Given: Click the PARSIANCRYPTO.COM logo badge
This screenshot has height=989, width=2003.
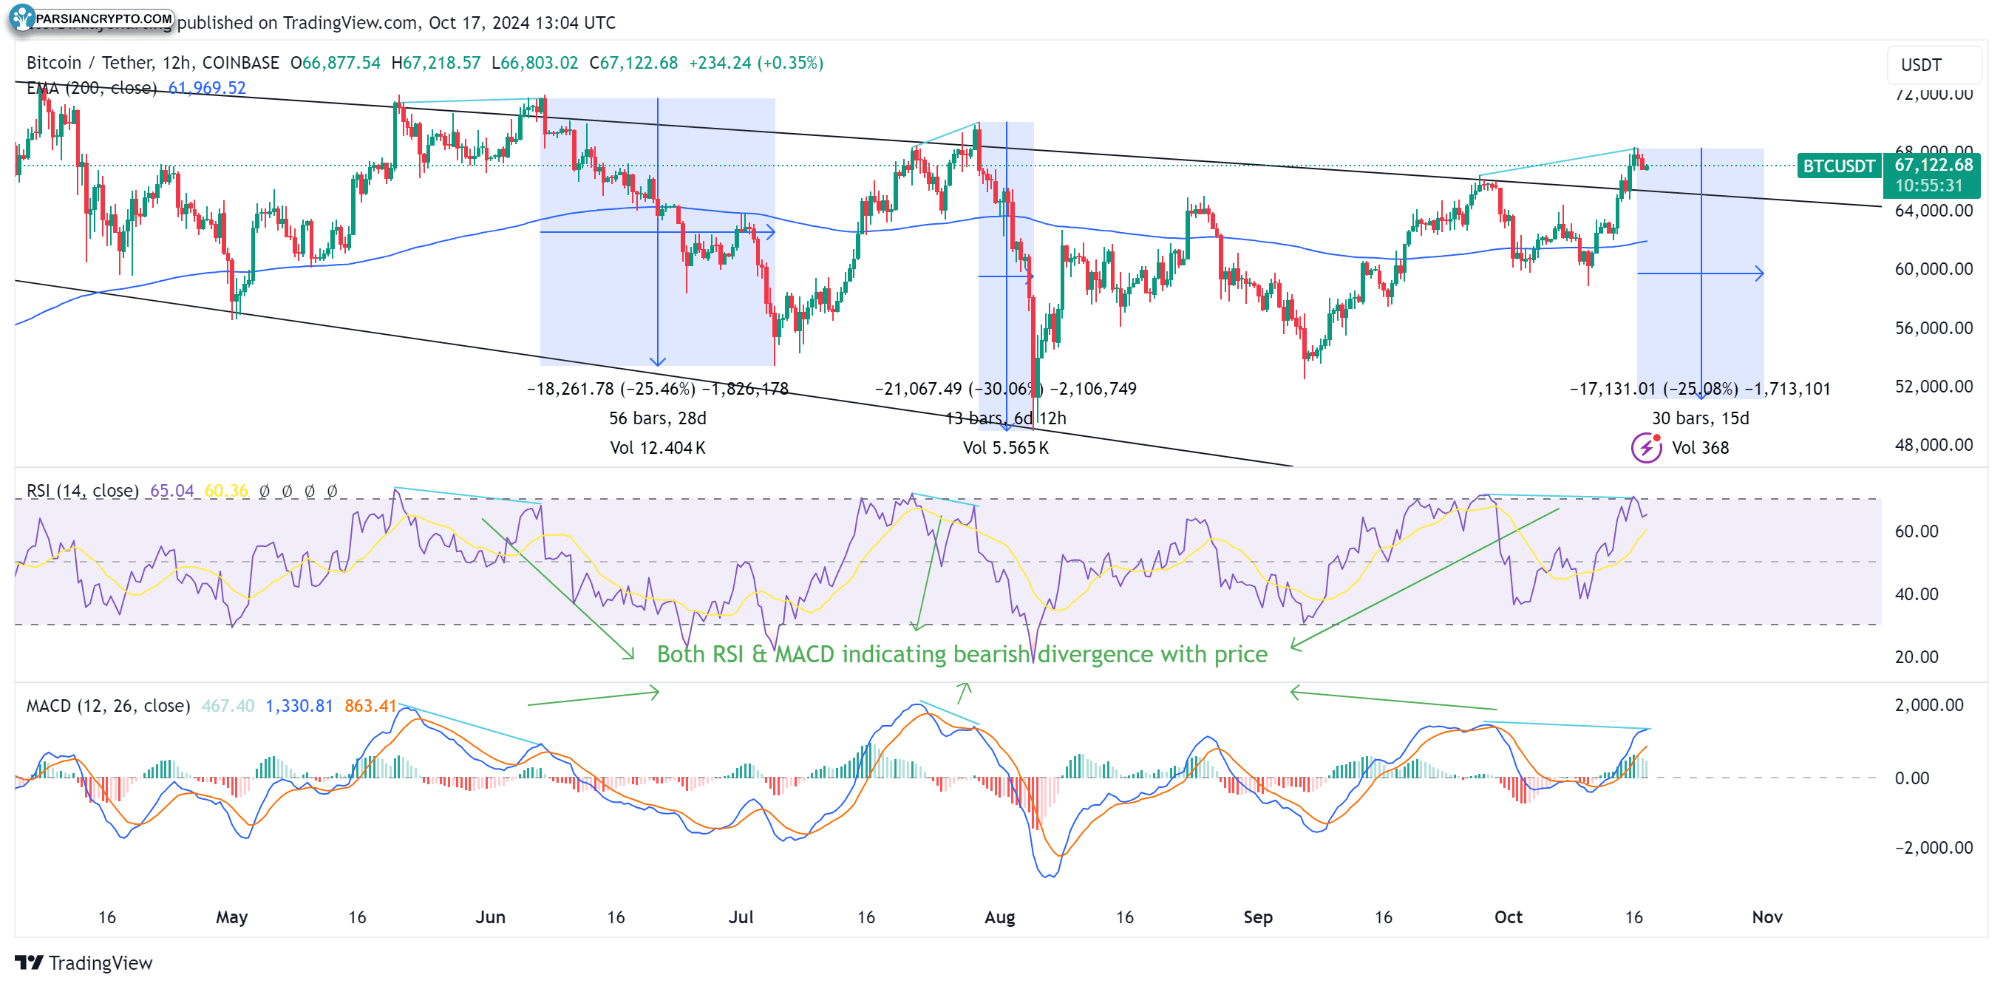Looking at the screenshot, I should [x=92, y=18].
